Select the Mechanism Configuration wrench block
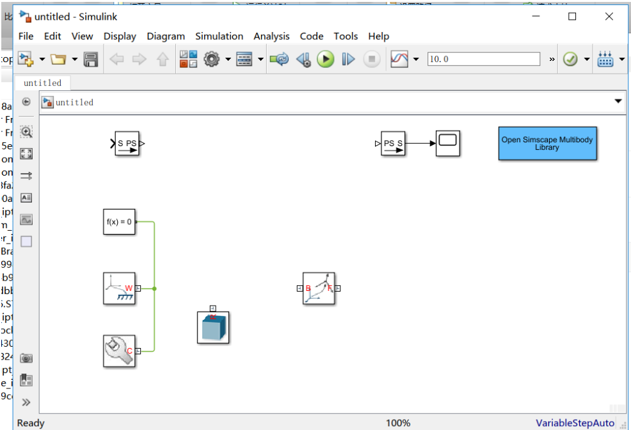Screen dimensions: 631x430 coord(120,351)
